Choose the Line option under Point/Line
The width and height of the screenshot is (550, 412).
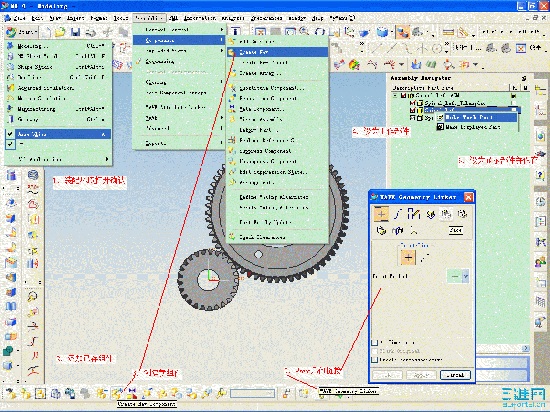(424, 258)
